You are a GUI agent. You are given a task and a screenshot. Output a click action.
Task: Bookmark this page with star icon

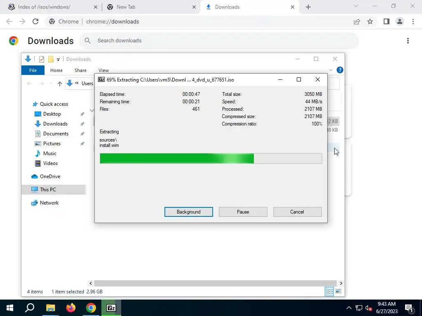(x=370, y=21)
